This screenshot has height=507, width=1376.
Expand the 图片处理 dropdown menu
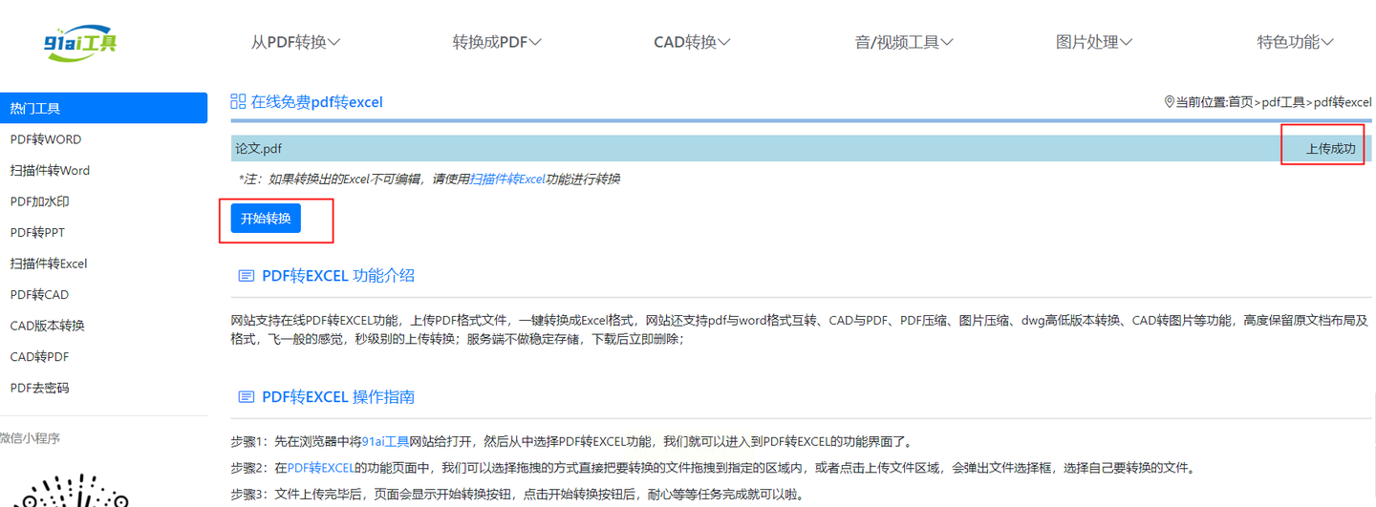pyautogui.click(x=1094, y=42)
